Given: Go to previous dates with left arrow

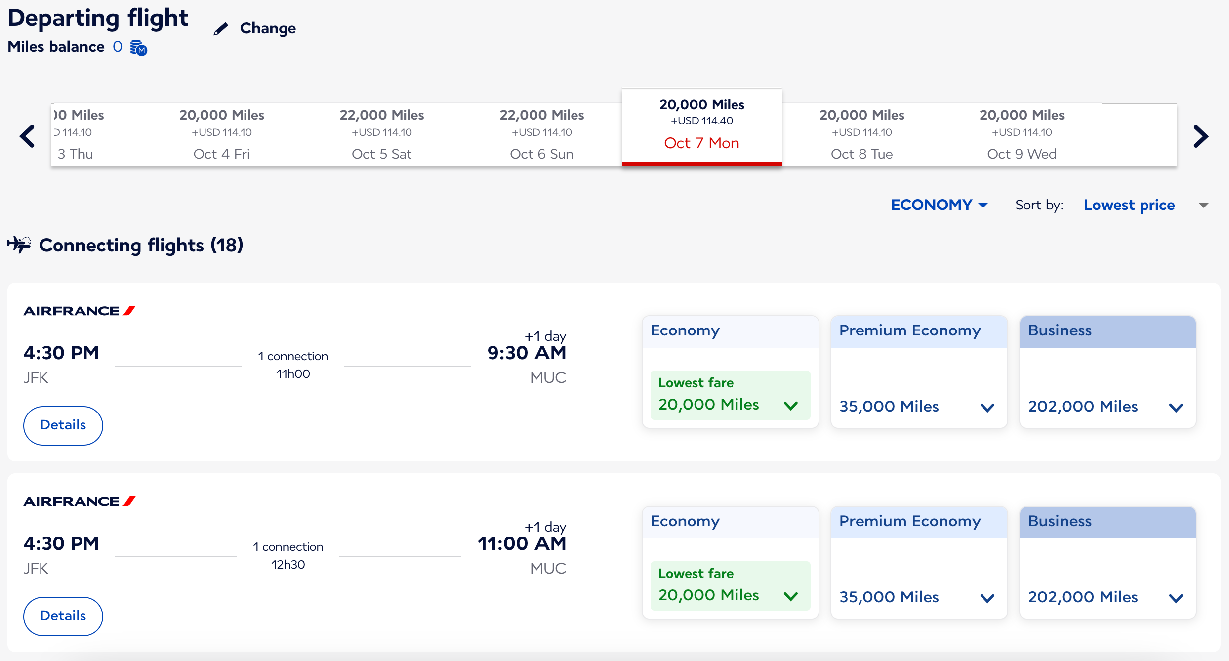Looking at the screenshot, I should coord(27,136).
